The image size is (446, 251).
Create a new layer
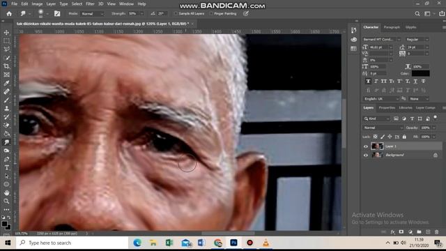tap(428, 232)
